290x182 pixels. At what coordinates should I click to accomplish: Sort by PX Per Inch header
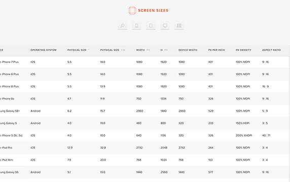click(216, 50)
